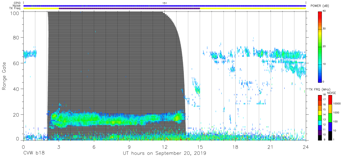
Task: Click the echo patch at gate 67 before 1 UT
Action: click(30, 54)
